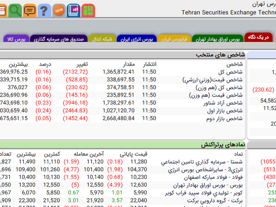Open برکت - گروه دارویي برکت symbol
This screenshot has height=207, width=276.
pos(215,201)
